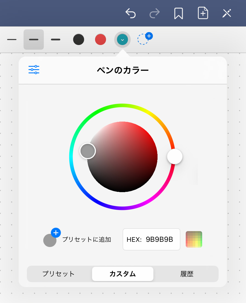246x303 pixels.
Task: Open the color grid palette swatch
Action: coord(194,239)
